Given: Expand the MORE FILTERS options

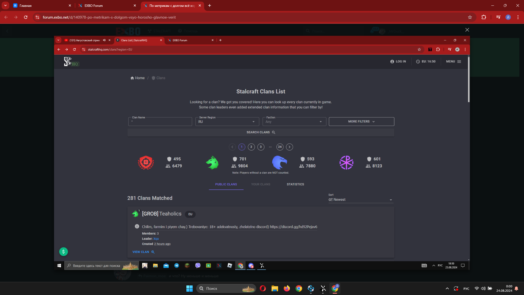Looking at the screenshot, I should tap(361, 122).
